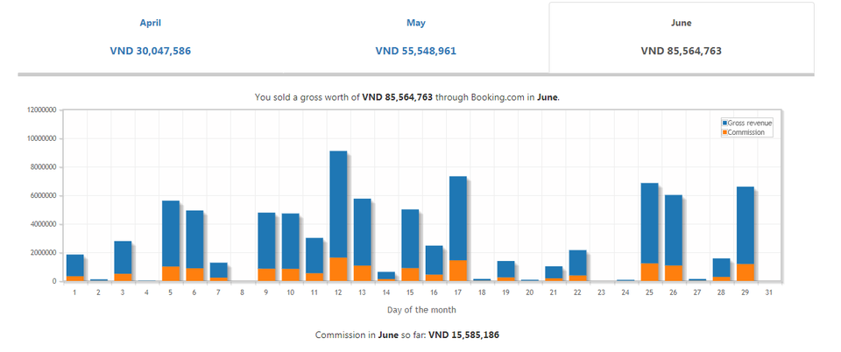Screen dimensions: 841x352
Task: Click the commission total VND 15,585,186
Action: [x=464, y=334]
